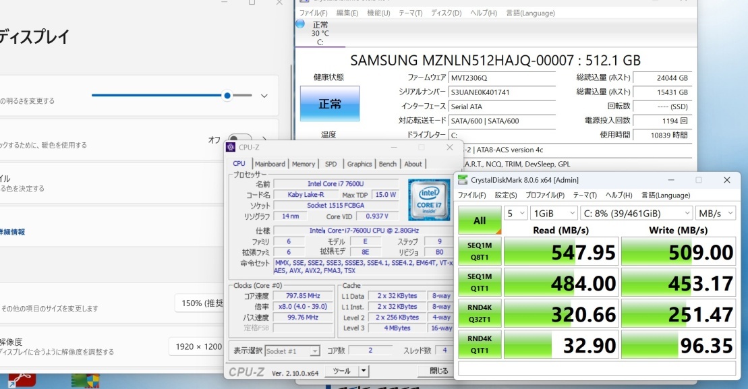
Task: Click the 509.00 sequential write result
Action: [x=678, y=251]
